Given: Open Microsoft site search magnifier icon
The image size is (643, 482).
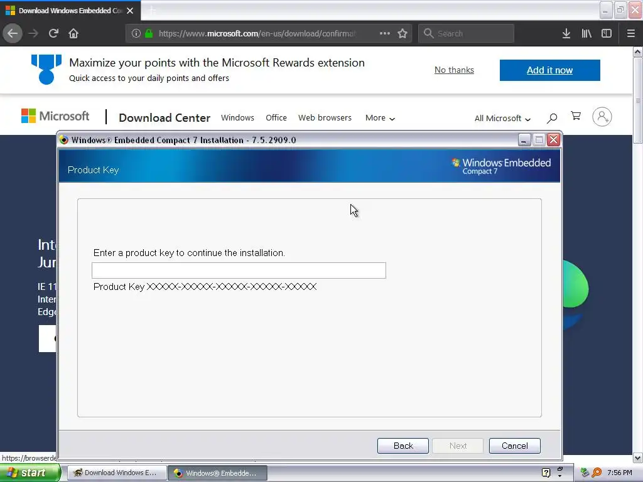Looking at the screenshot, I should pos(552,118).
